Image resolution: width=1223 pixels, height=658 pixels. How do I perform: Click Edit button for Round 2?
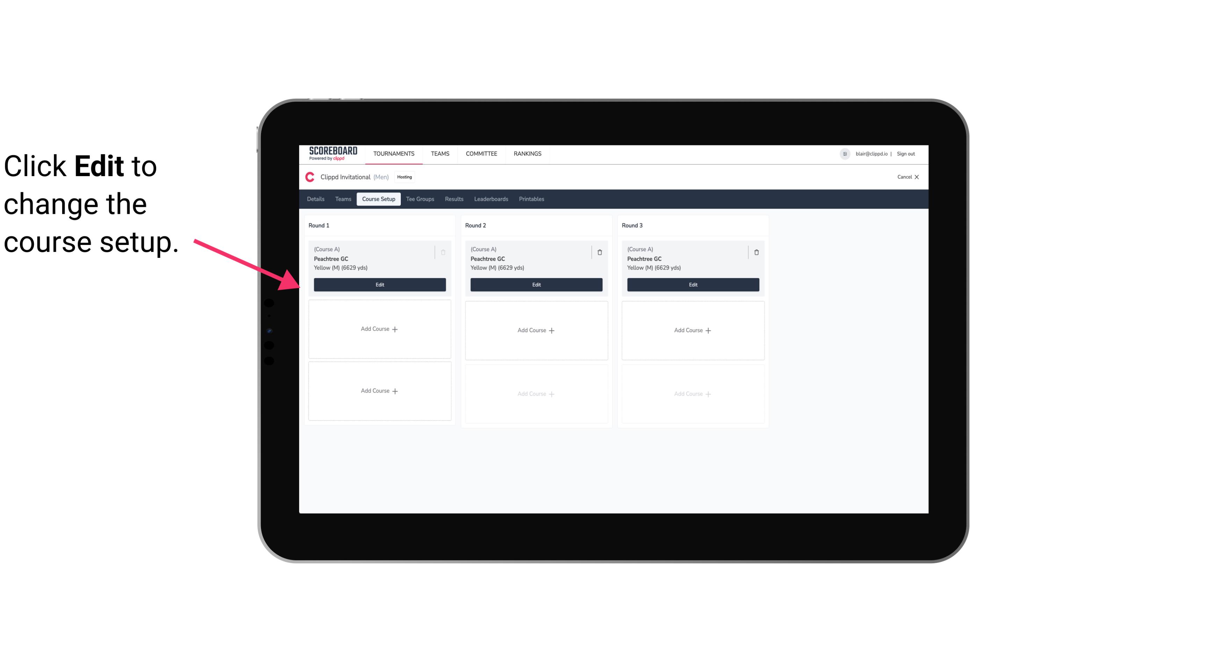click(536, 284)
